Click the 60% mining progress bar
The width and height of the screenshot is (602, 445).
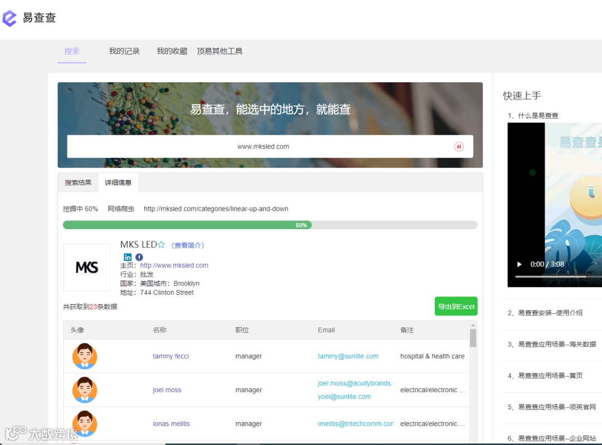point(270,225)
